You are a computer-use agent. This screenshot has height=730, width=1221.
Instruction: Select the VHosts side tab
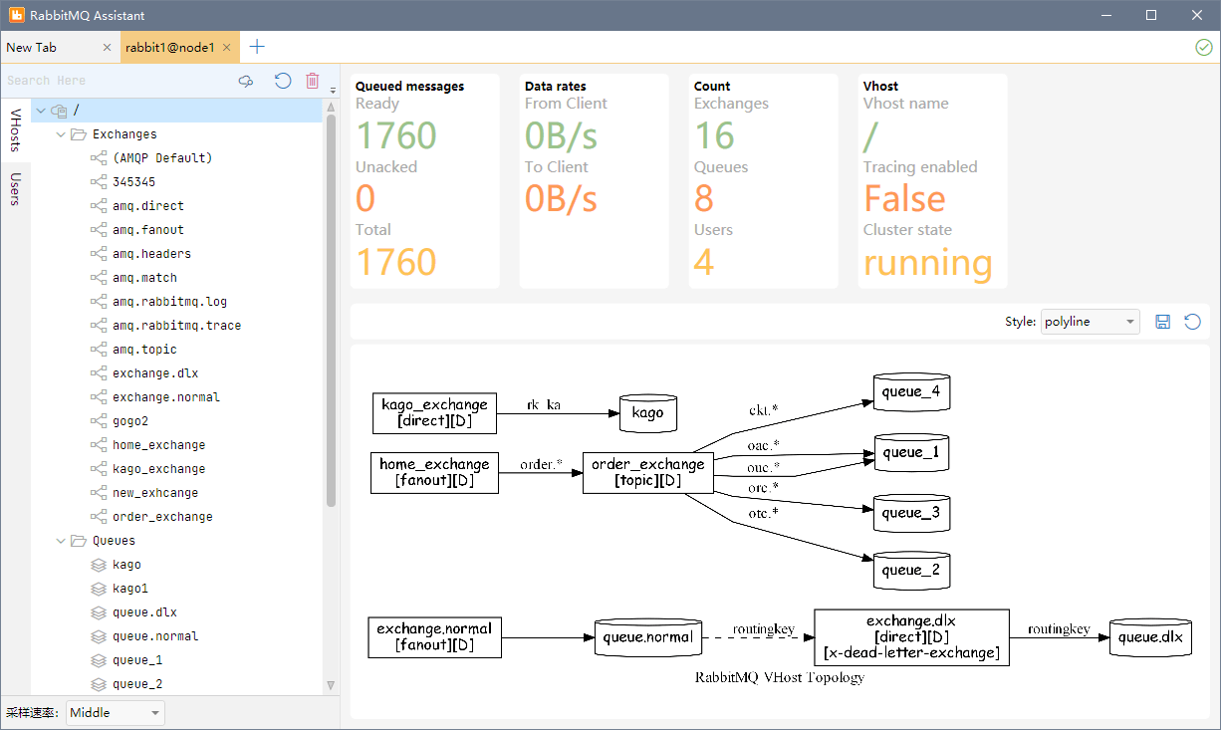tap(15, 131)
